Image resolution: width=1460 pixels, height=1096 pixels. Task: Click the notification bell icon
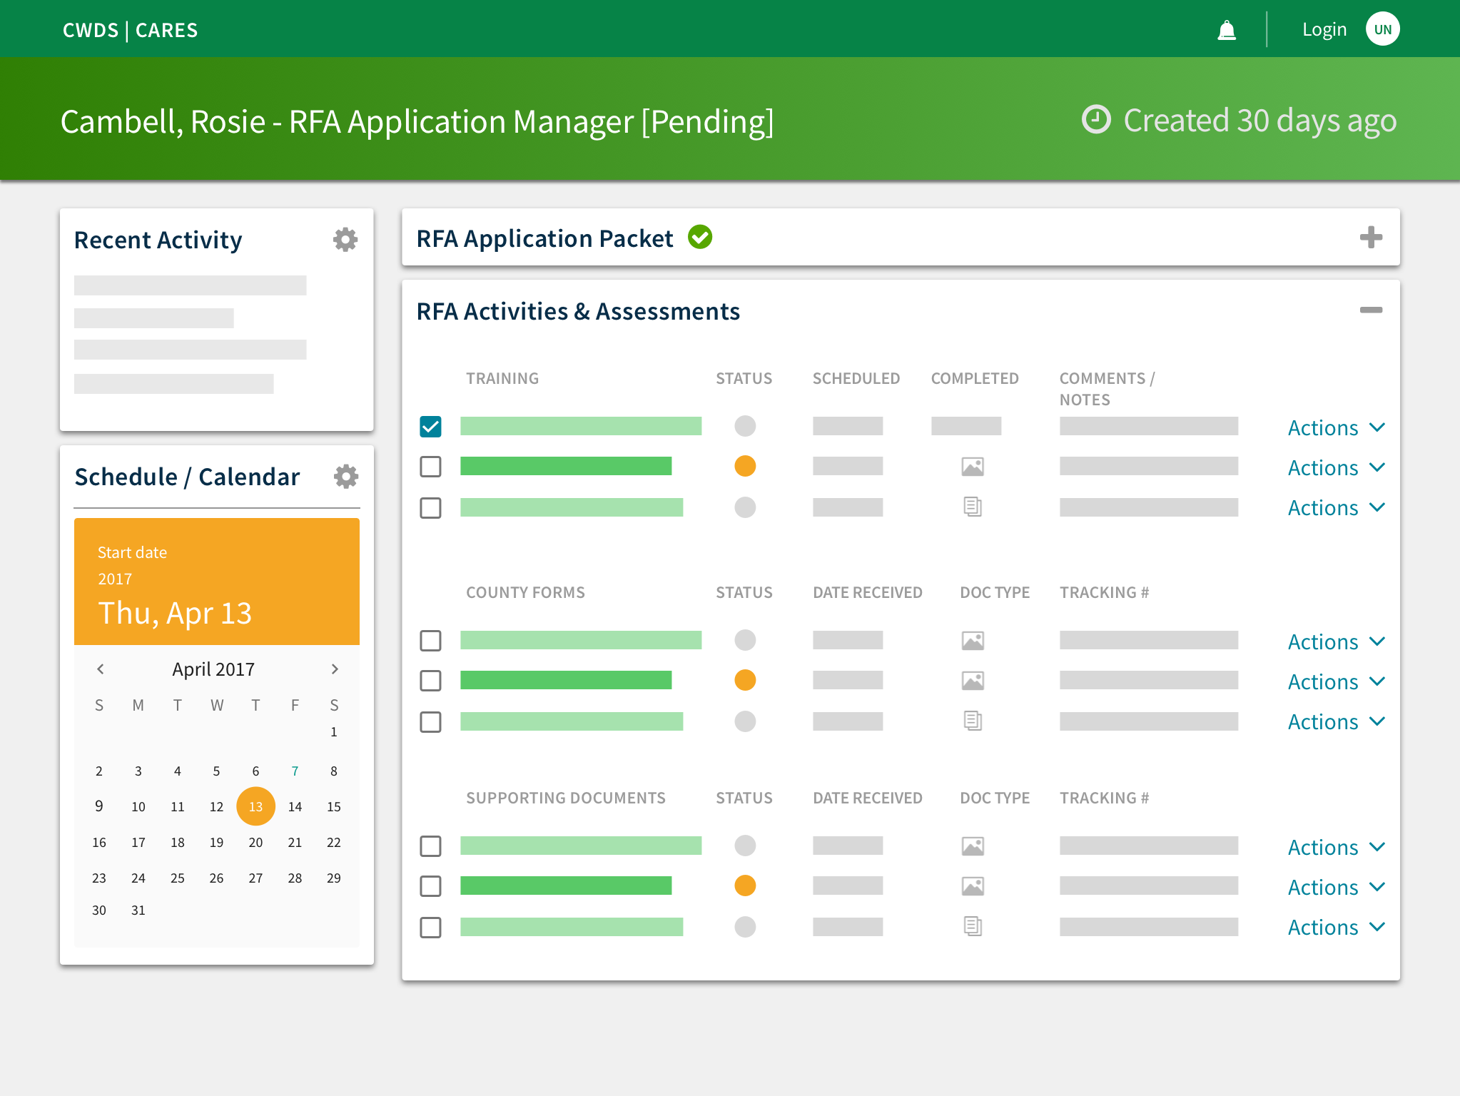pyautogui.click(x=1226, y=30)
